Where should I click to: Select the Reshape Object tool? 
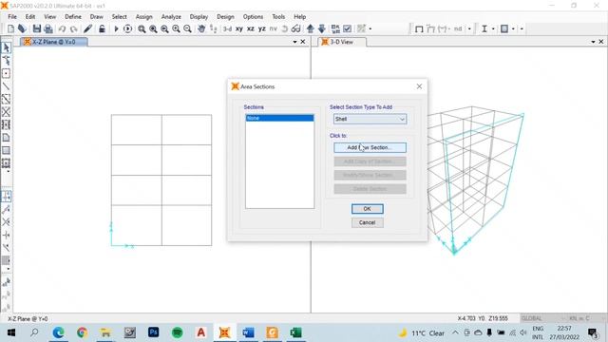click(x=7, y=61)
